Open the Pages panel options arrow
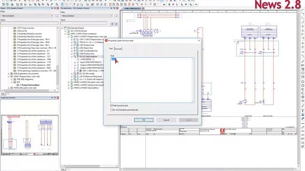The height and width of the screenshot is (171, 305). (52, 9)
